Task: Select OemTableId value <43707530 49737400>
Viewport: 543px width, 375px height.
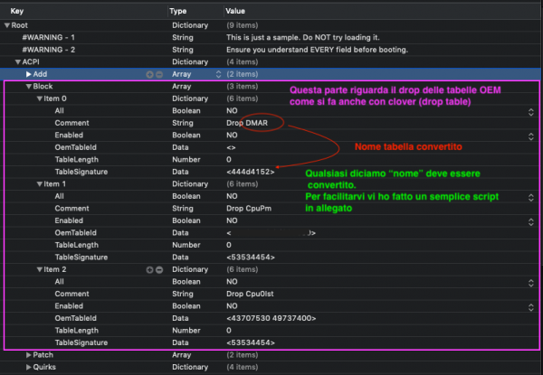Action: tap(271, 318)
